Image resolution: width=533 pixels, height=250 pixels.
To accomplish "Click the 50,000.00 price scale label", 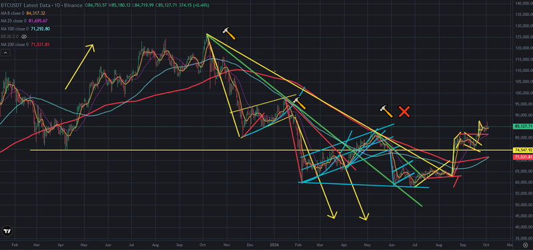I will 524,205.
